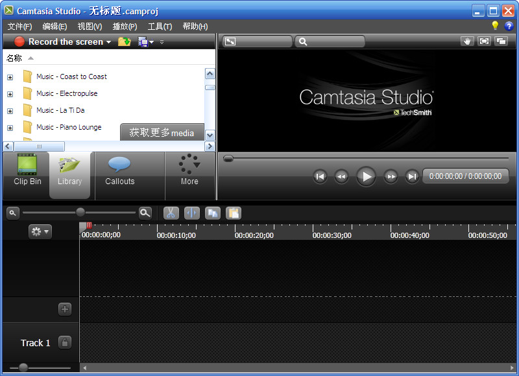This screenshot has height=376, width=519.
Task: Sort library by 名称 column header
Action: pos(14,58)
